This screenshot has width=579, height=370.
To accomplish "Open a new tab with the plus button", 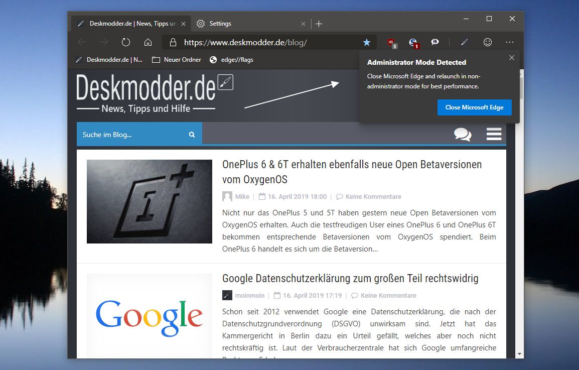I will (x=319, y=24).
